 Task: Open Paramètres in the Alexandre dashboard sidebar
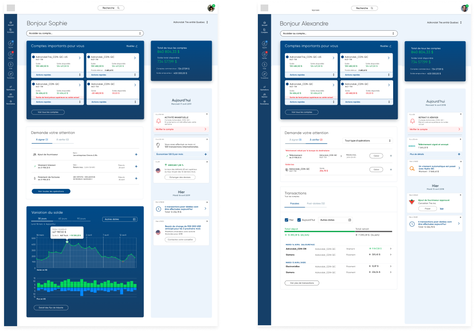pyautogui.click(x=264, y=102)
